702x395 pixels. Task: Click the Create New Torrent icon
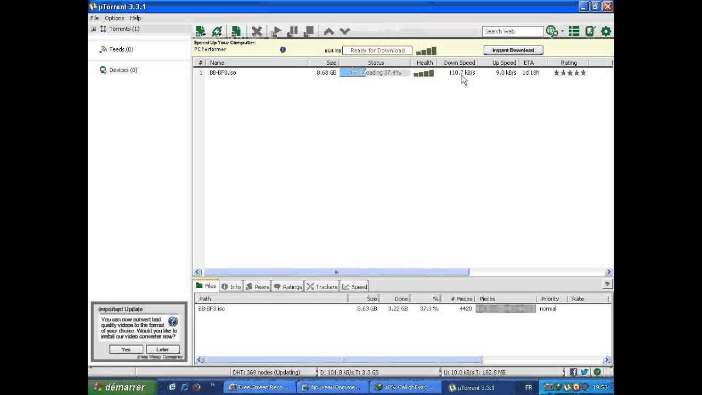[x=236, y=31]
